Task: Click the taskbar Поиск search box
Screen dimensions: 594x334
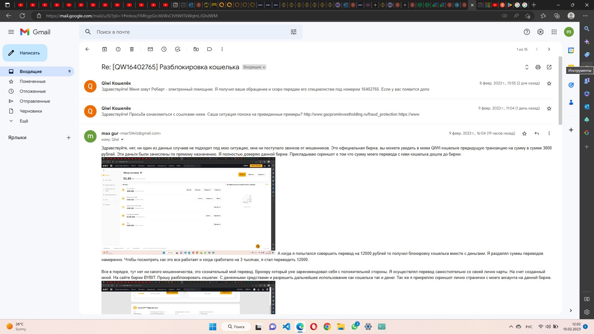Action: click(236, 327)
